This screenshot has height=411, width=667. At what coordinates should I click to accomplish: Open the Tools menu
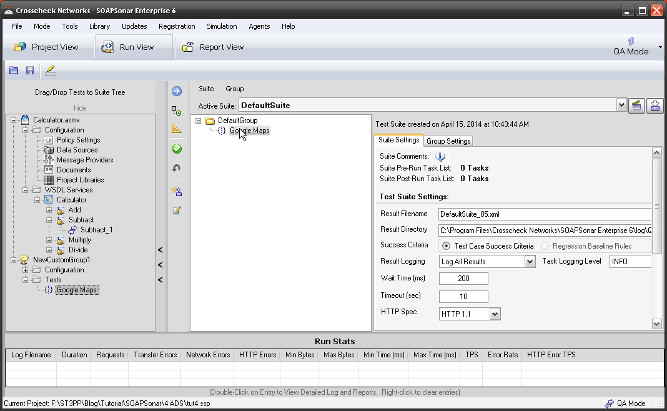point(70,26)
